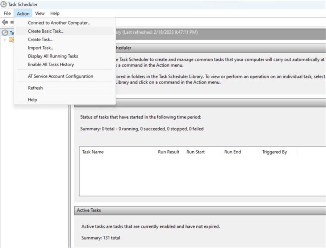Click the Task Scheduler clock tree icon
This screenshot has width=326, height=248.
[5, 33]
